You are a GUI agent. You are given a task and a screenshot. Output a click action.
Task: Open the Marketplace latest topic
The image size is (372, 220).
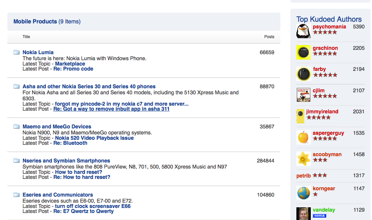[x=70, y=64]
